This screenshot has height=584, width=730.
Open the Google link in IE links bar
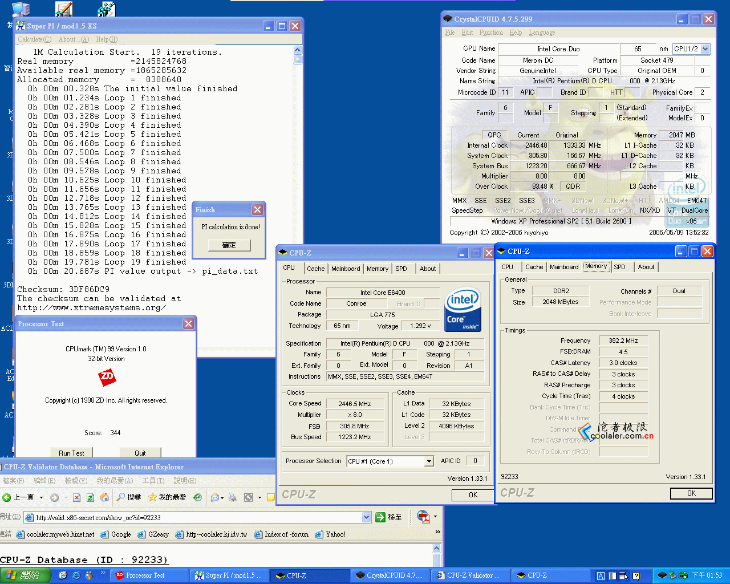click(116, 534)
